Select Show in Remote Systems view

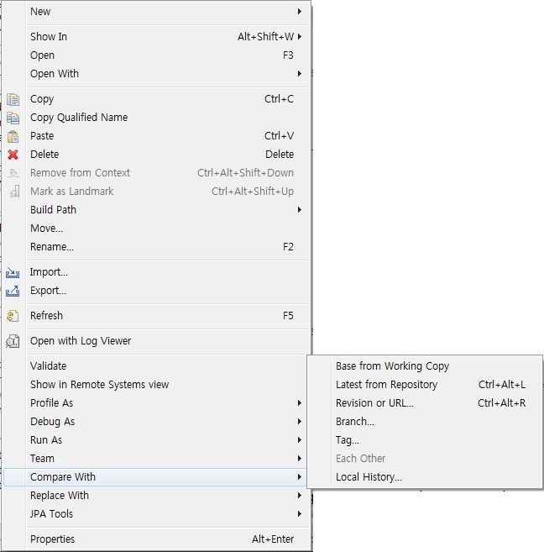[156, 385]
